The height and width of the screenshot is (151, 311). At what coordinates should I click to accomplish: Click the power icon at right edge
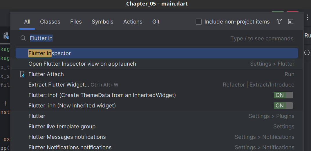307,53
